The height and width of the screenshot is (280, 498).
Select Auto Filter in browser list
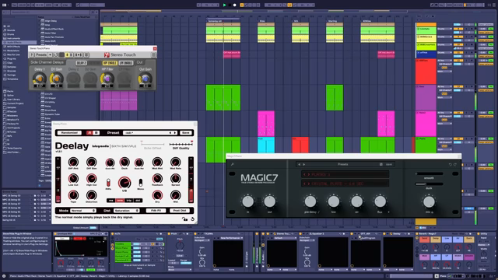51,33
